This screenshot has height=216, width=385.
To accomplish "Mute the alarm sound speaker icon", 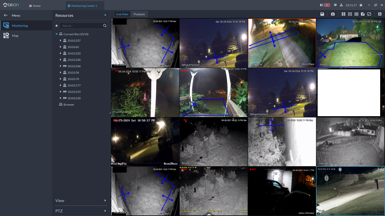I will pyautogui.click(x=321, y=5).
